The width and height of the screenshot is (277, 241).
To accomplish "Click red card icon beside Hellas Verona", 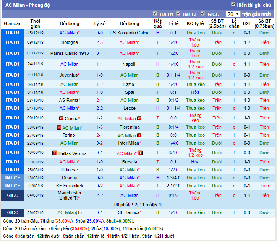I will [x=55, y=153].
